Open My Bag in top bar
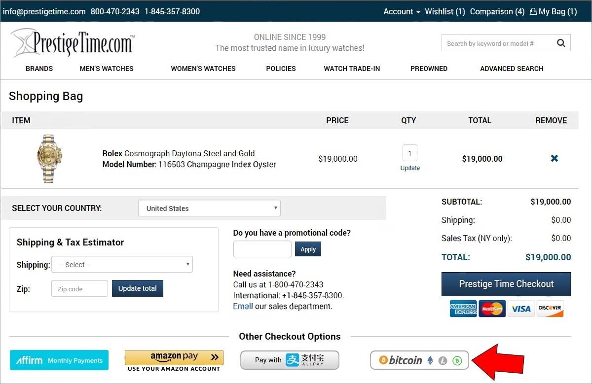The height and width of the screenshot is (384, 592). click(x=553, y=11)
